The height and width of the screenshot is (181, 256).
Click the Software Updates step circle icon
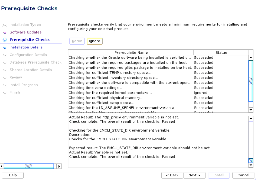[5, 32]
